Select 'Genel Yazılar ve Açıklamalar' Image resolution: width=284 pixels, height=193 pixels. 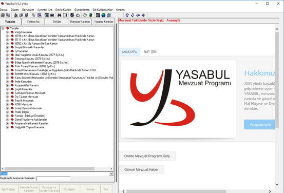coord(31,120)
